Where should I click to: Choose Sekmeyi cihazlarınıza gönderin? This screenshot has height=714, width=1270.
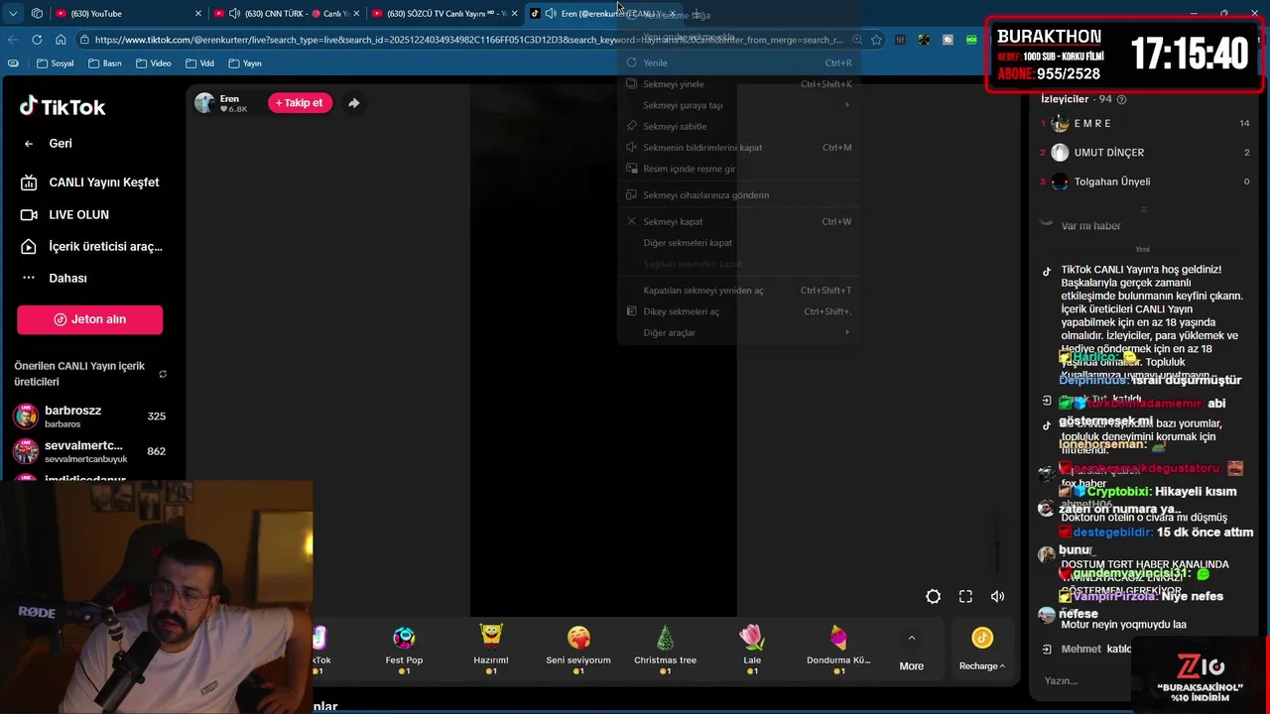(x=738, y=195)
